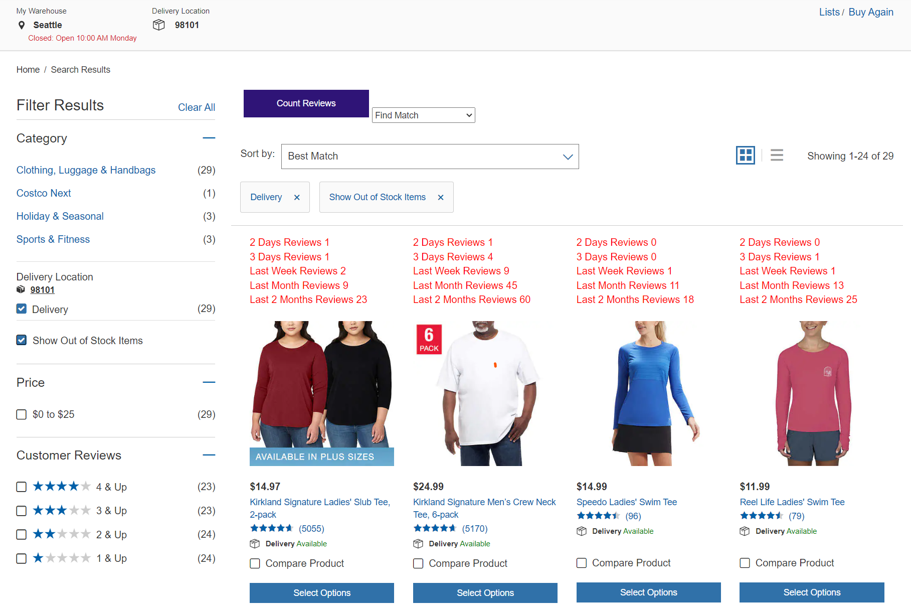This screenshot has height=605, width=911.
Task: Click the delivery box icon beside 98101
Action: pos(159,25)
